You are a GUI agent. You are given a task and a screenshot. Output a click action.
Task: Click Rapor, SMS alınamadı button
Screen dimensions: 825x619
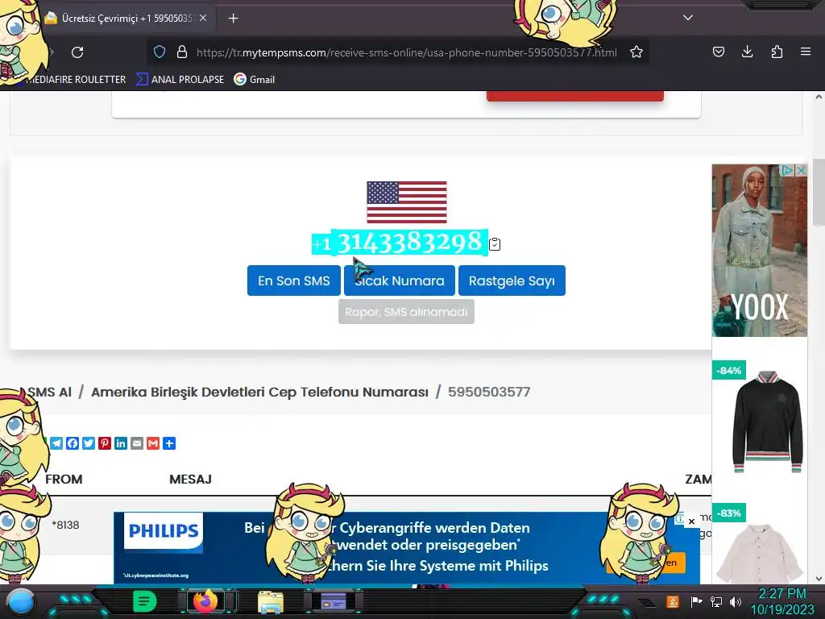coord(406,312)
